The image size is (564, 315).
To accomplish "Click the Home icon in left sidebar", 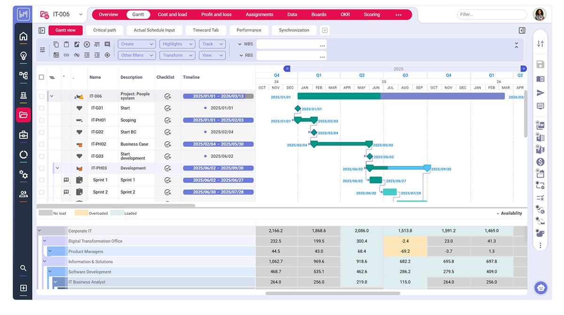I will (23, 37).
